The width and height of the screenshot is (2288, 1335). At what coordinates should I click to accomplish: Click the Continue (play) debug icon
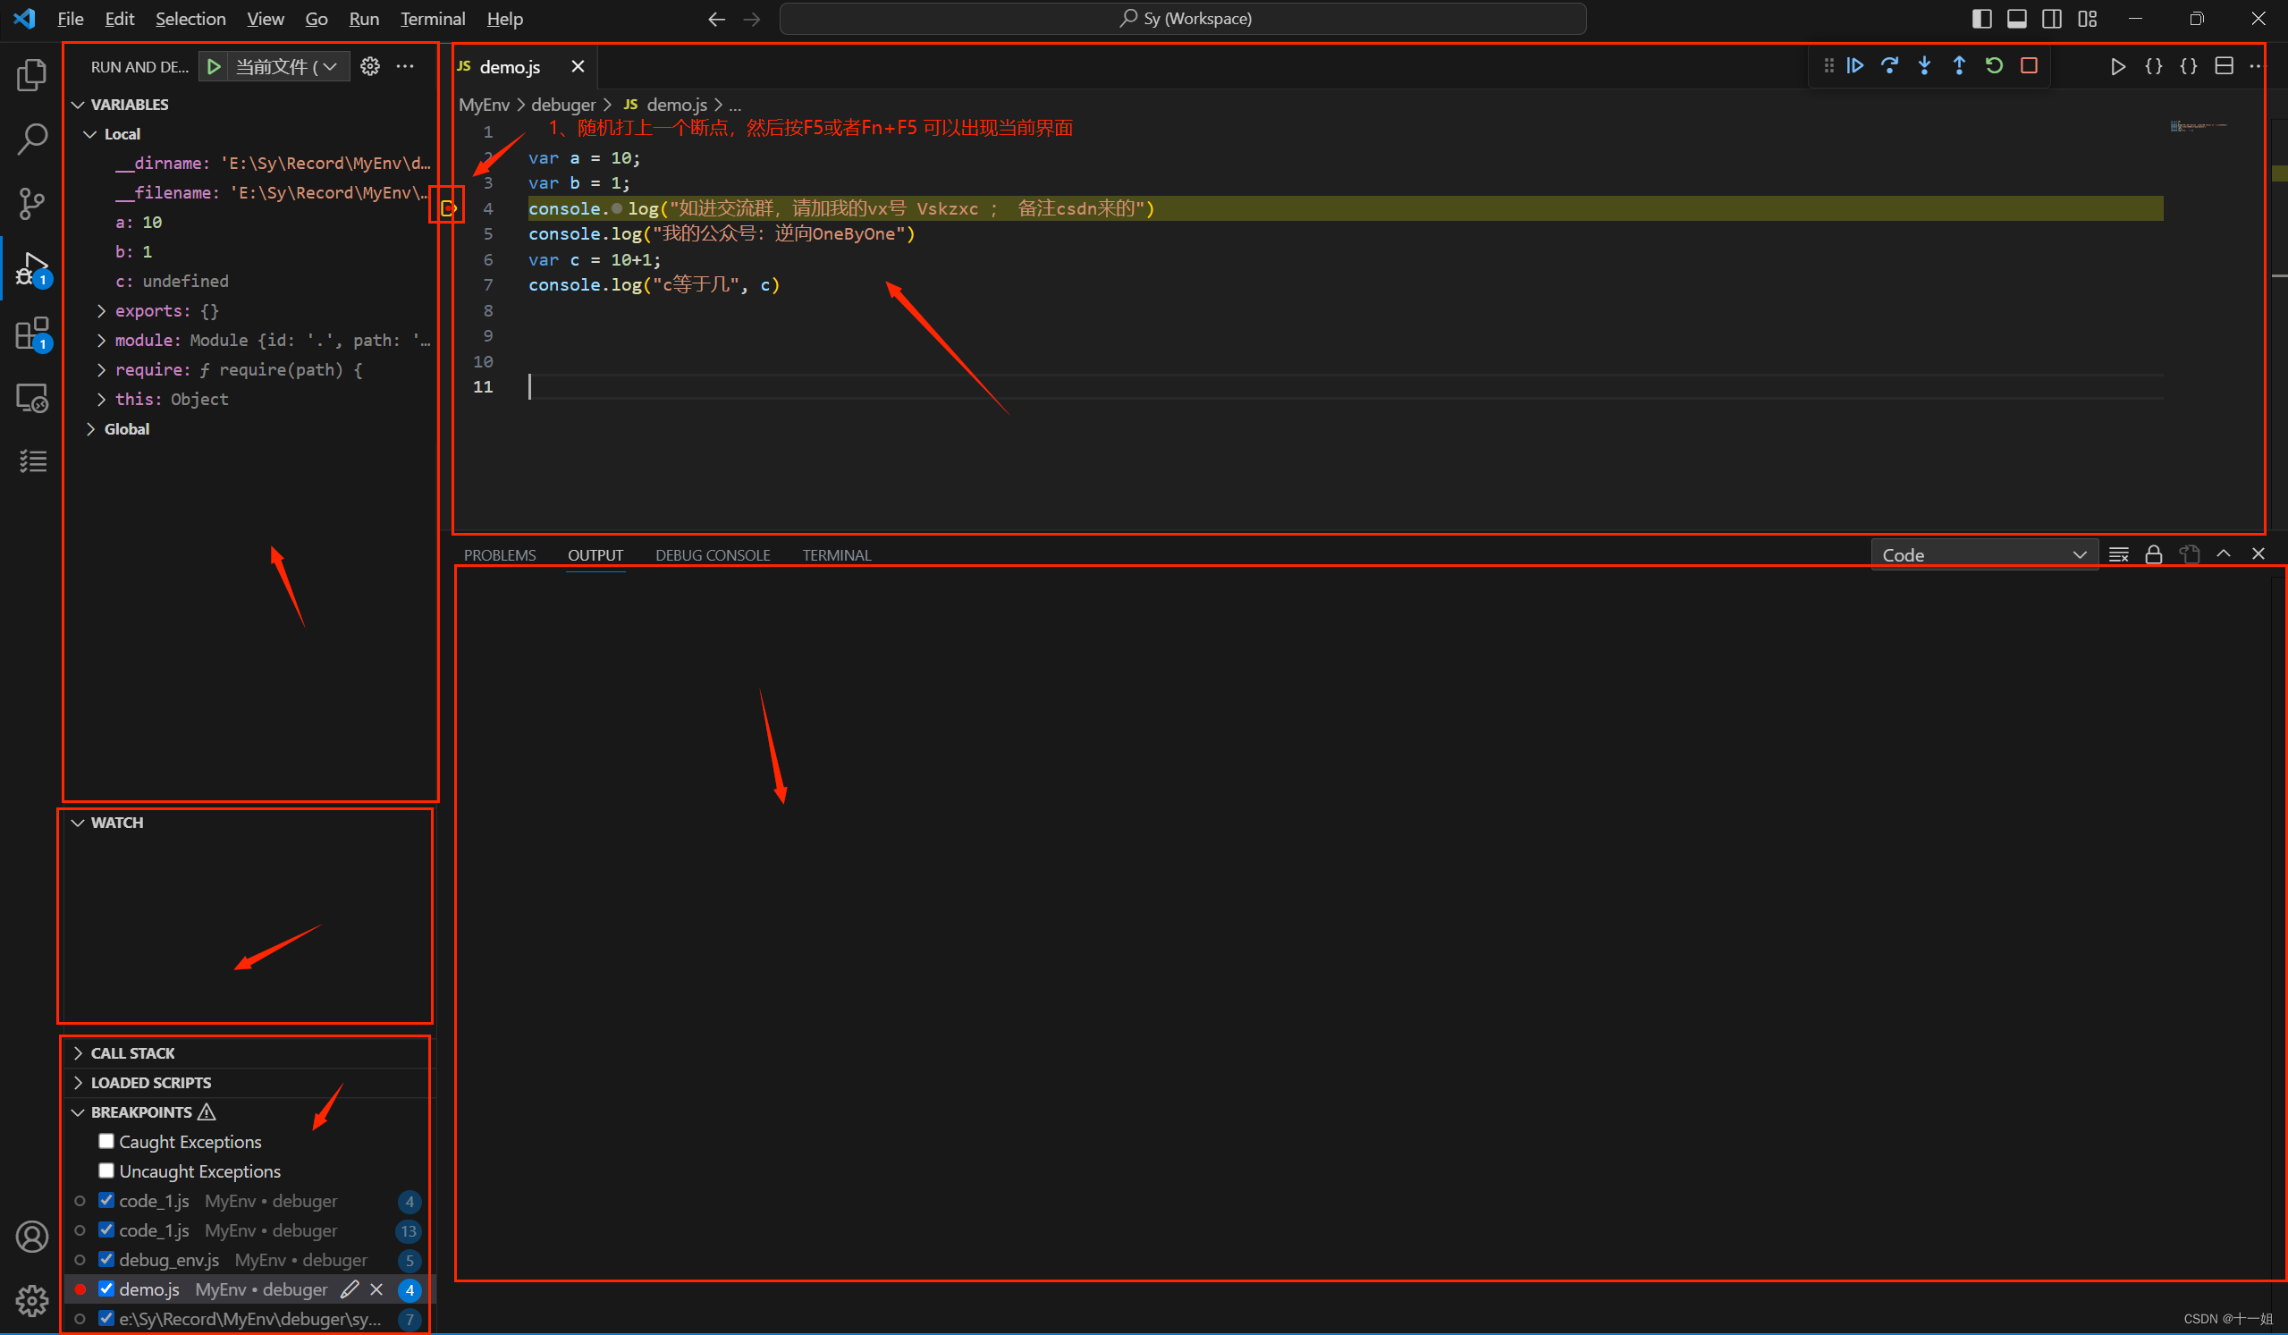coord(1854,67)
